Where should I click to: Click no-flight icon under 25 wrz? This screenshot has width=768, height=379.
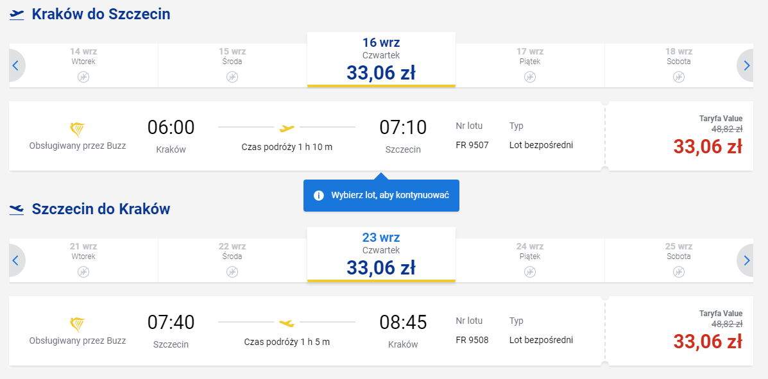[678, 272]
